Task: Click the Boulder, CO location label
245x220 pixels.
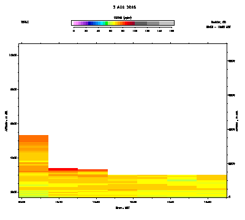Action: pyautogui.click(x=219, y=22)
